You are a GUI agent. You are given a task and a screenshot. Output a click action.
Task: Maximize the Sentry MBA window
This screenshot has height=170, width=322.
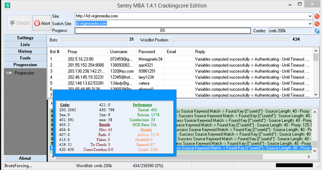point(299,4)
